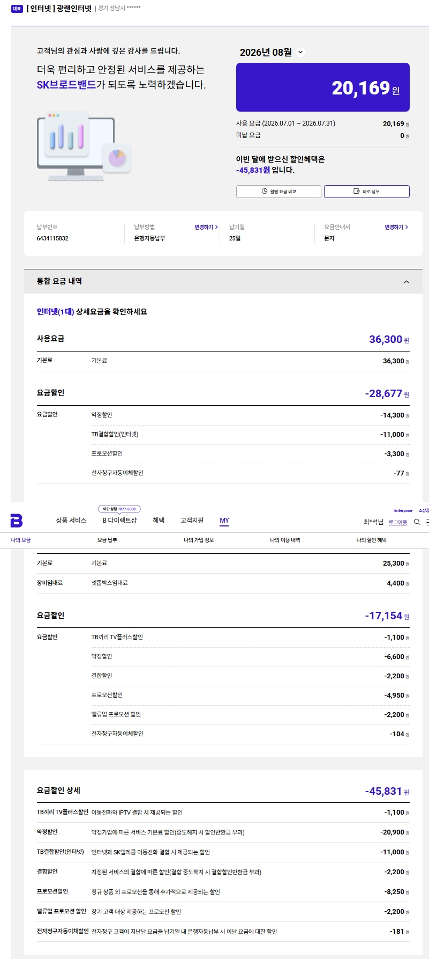Click the 은행자동납부 payment method text
The image size is (429, 959).
(x=149, y=238)
